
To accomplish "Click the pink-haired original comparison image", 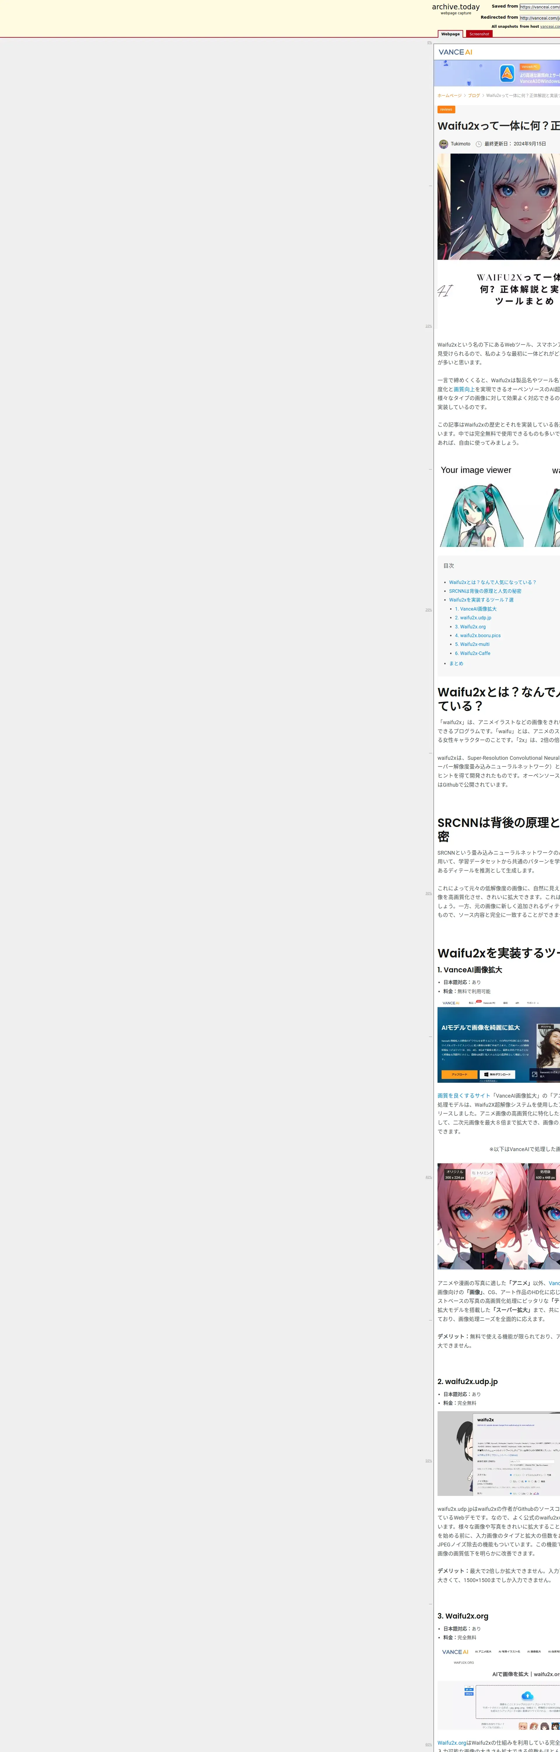I will click(482, 1216).
